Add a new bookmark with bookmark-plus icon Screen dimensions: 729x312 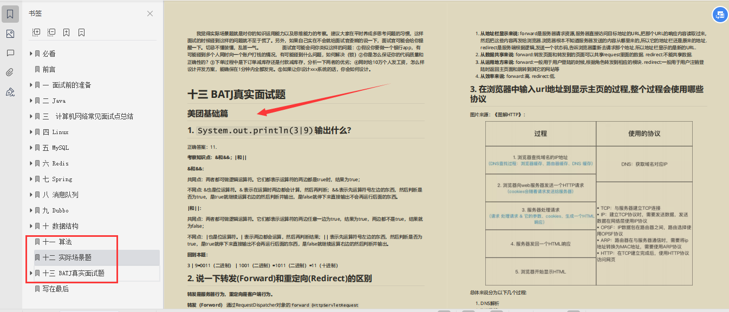[66, 32]
